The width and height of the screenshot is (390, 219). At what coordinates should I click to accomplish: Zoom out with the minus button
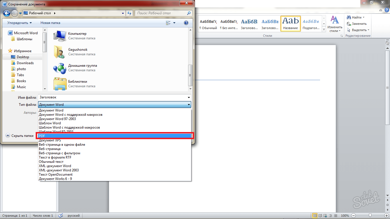(x=353, y=216)
